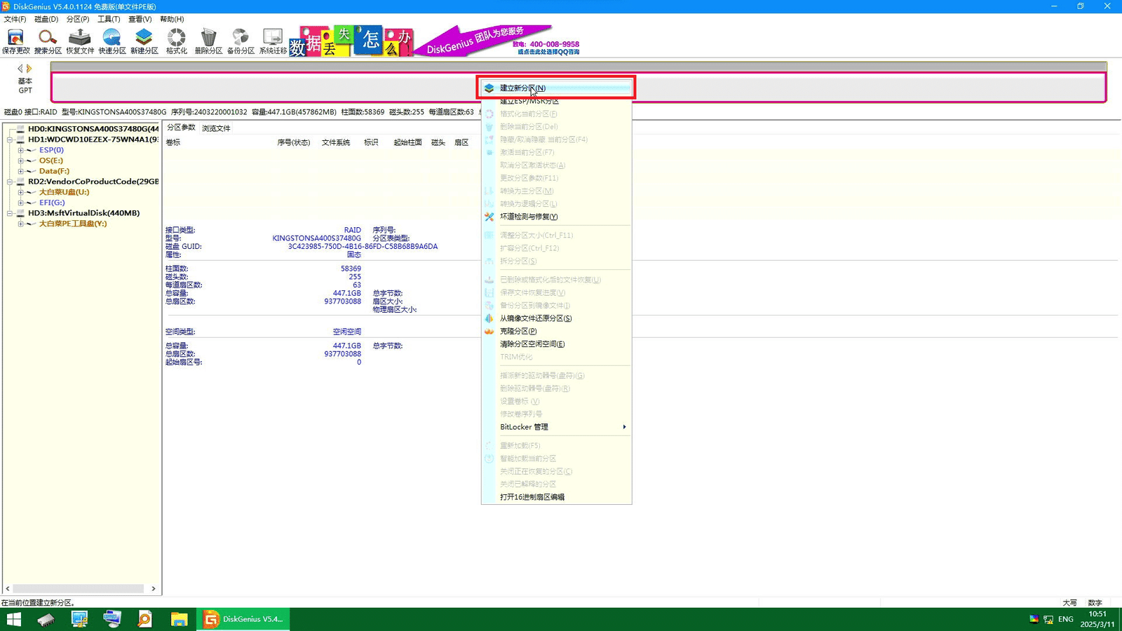The width and height of the screenshot is (1122, 631).
Task: Go to next disk with orange right arrow
Action: [29, 69]
